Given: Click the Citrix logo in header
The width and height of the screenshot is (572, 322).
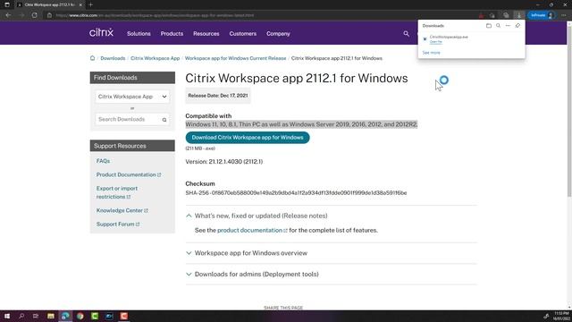Looking at the screenshot, I should tap(101, 32).
